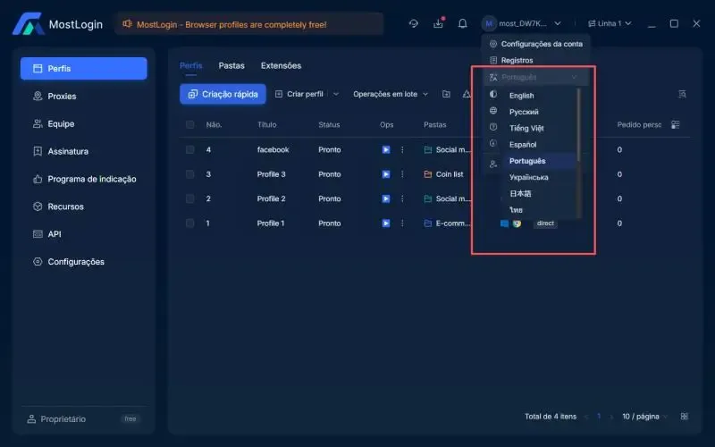Screen dimensions: 715x447
Task: Open Configurações da conta
Action: pos(535,44)
